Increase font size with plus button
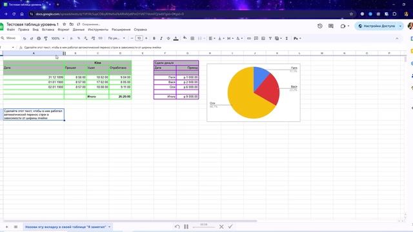Viewport: 413px width, 232px height. pyautogui.click(x=146, y=39)
